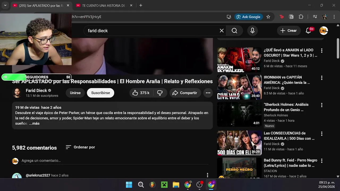Click the 5,982 comentarios heading
This screenshot has height=191, width=340.
[x=34, y=148]
